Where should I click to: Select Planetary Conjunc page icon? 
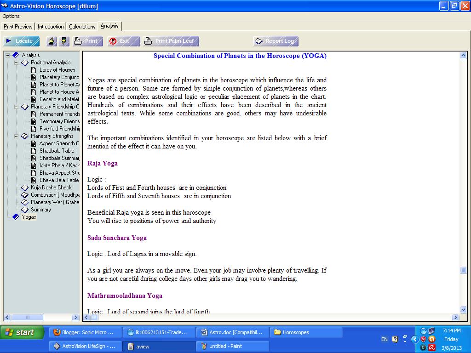pos(34,77)
